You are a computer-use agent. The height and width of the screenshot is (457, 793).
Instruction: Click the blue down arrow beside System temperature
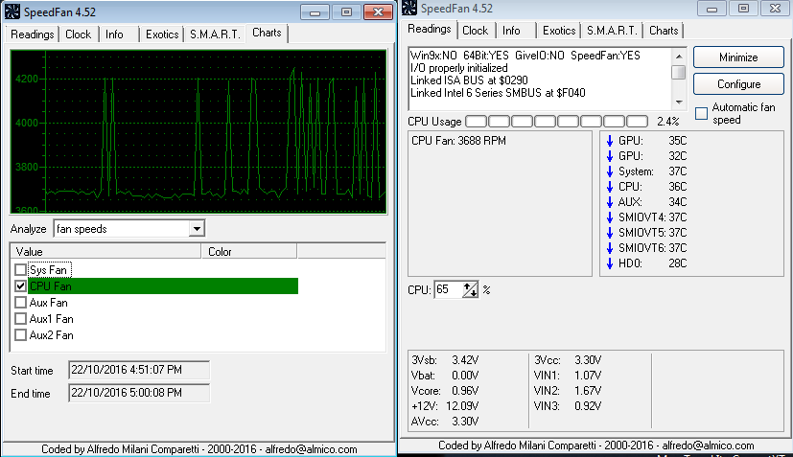pyautogui.click(x=610, y=171)
